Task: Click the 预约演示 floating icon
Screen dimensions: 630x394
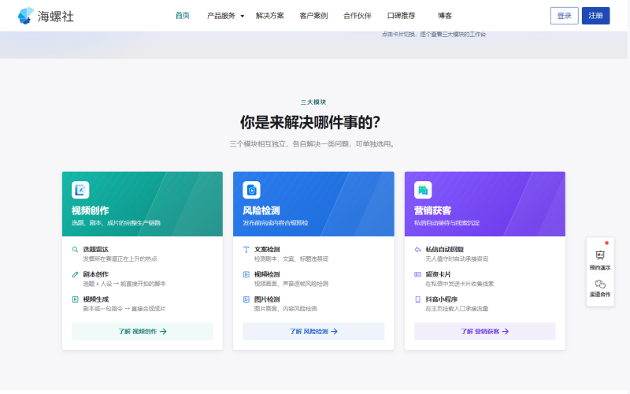Action: coord(600,255)
